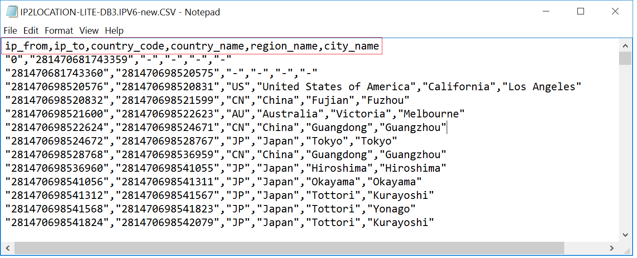Open the Help menu
The height and width of the screenshot is (258, 637).
pyautogui.click(x=114, y=31)
